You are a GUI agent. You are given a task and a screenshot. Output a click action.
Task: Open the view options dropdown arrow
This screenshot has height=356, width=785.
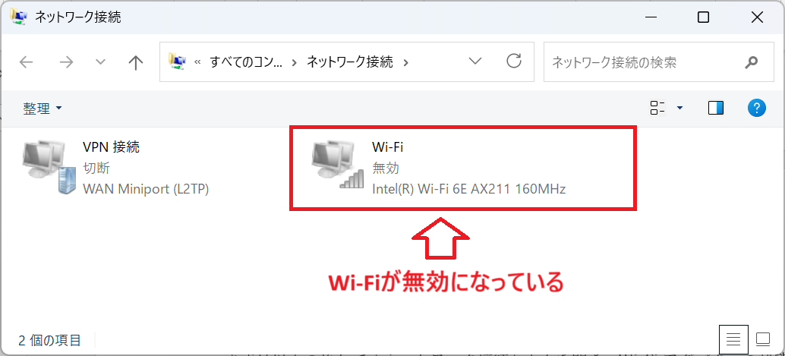tap(679, 108)
